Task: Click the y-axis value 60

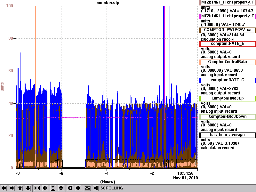Action: click(11, 71)
